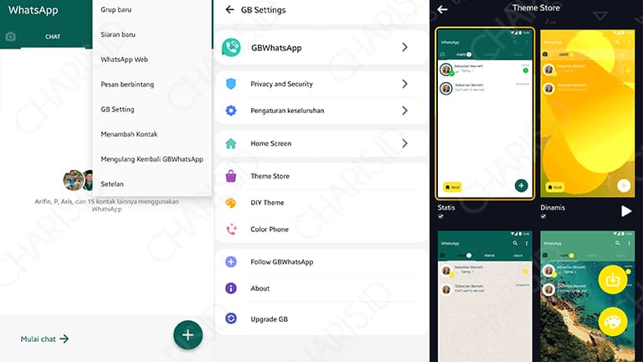Tap the Home Screen house icon
Viewport: 643px width, 362px height.
(231, 143)
